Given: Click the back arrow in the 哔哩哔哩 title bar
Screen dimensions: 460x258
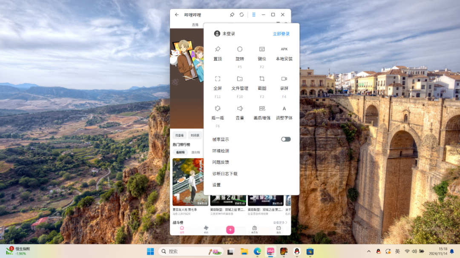Looking at the screenshot, I should click(177, 14).
